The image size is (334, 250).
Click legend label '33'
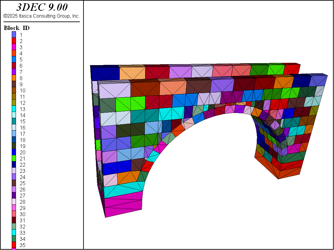23,232
